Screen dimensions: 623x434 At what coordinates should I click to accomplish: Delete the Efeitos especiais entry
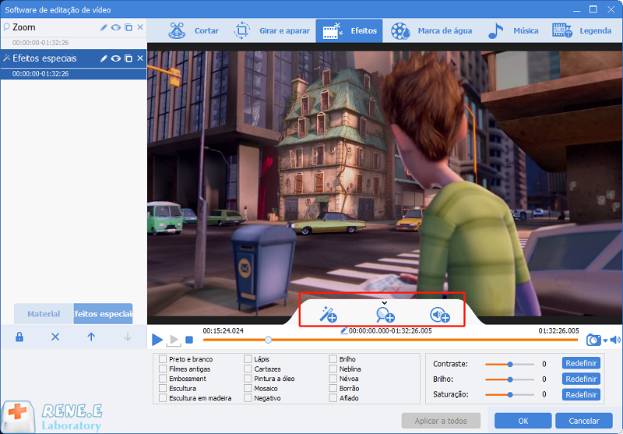(140, 58)
